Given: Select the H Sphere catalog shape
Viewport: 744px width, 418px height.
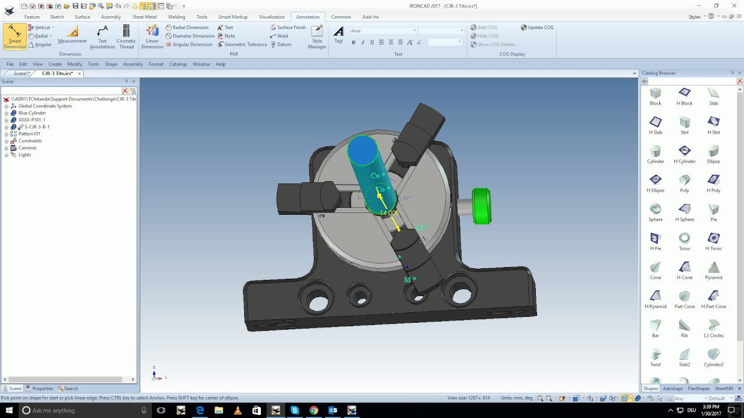Looking at the screenshot, I should click(685, 212).
